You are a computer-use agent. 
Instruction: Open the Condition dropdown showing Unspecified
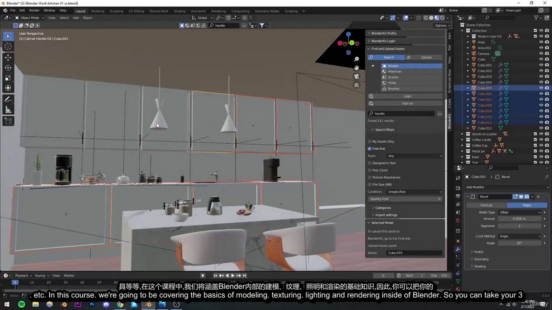click(x=414, y=192)
